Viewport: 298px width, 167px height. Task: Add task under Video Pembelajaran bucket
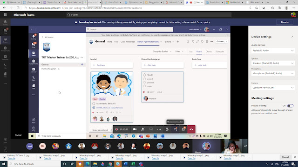[x=163, y=65]
